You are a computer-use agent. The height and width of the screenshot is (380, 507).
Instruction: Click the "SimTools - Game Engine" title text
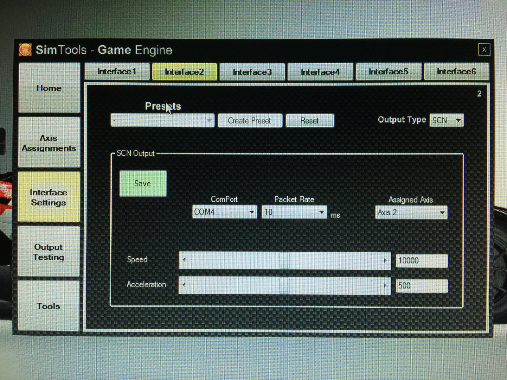(104, 50)
